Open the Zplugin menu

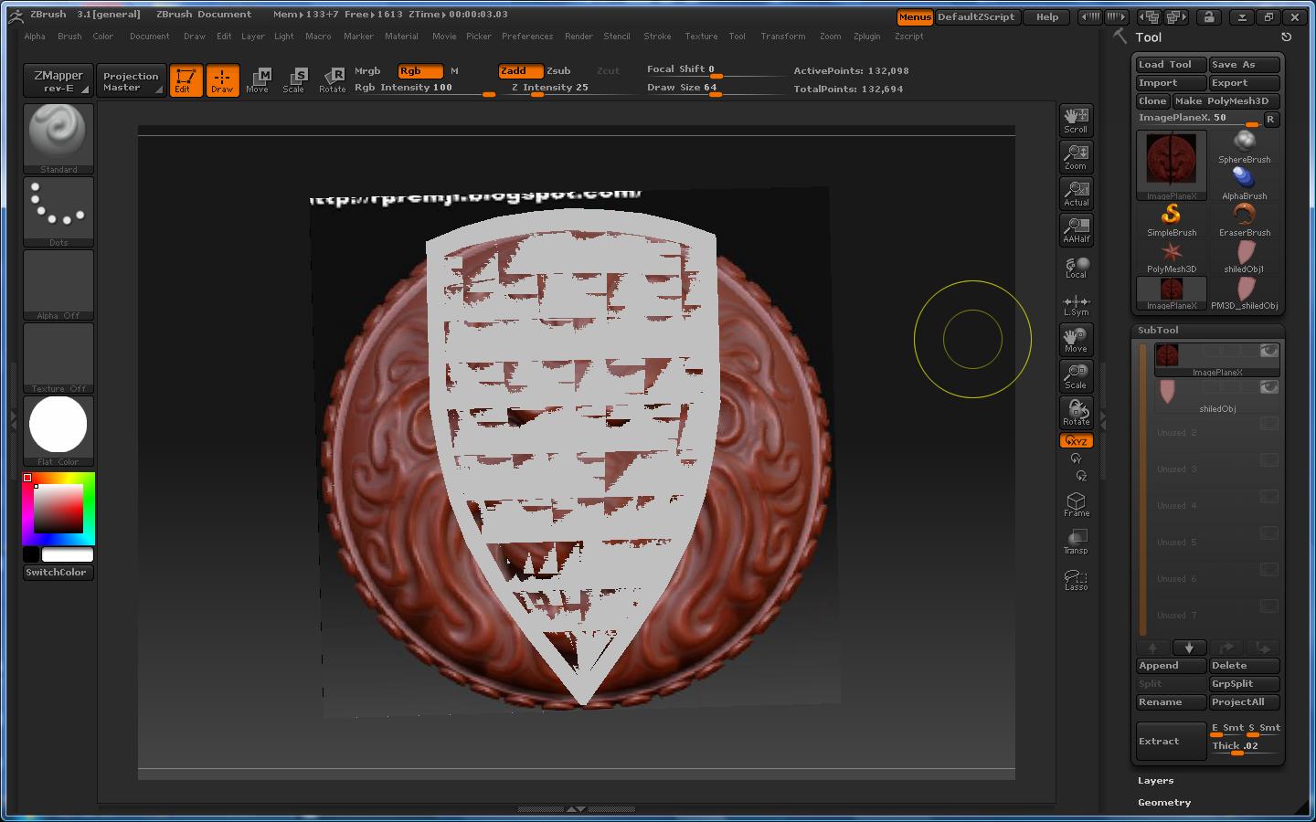866,37
